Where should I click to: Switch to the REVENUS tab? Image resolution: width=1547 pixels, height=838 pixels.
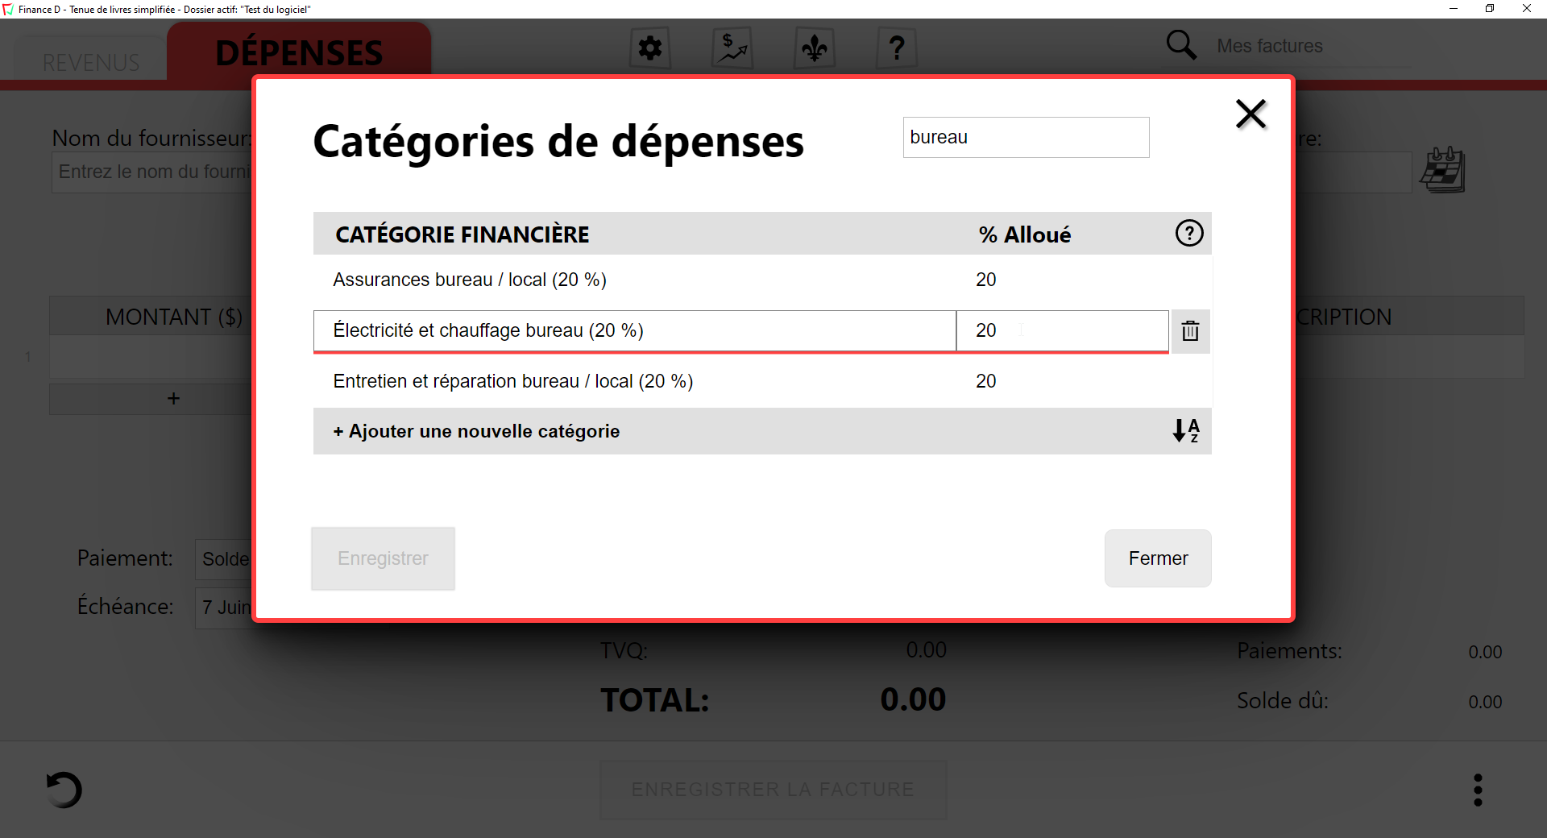point(91,62)
